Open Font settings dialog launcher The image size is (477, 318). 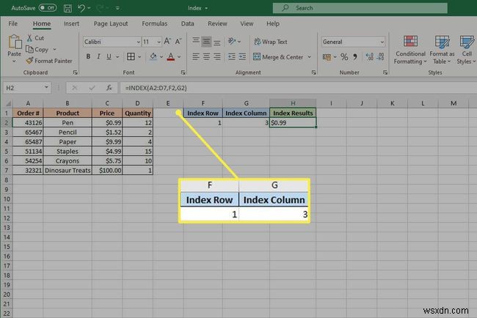point(183,73)
